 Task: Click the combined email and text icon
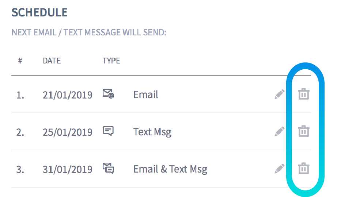click(x=108, y=169)
